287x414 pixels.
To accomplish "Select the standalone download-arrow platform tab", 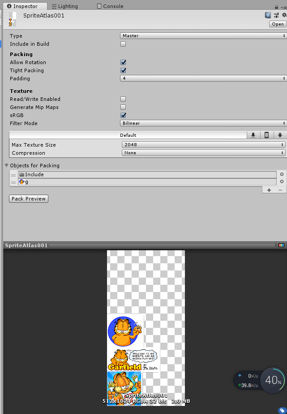I will (253, 135).
